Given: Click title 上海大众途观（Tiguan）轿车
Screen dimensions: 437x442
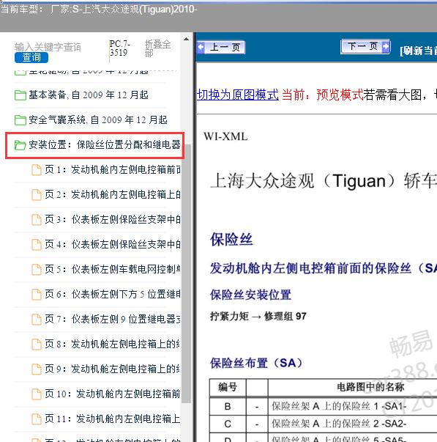Looking at the screenshot, I should pyautogui.click(x=324, y=181).
